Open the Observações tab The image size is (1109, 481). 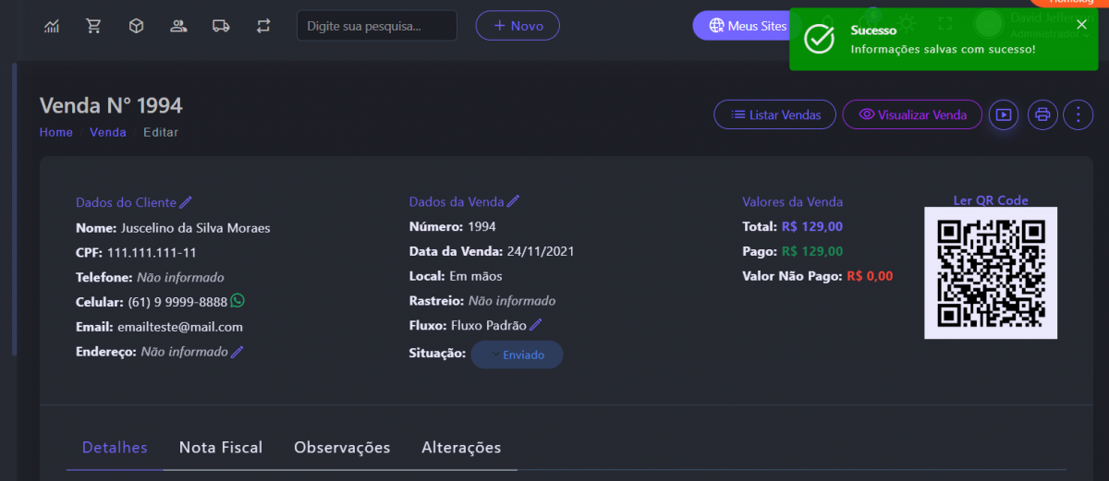coord(342,448)
